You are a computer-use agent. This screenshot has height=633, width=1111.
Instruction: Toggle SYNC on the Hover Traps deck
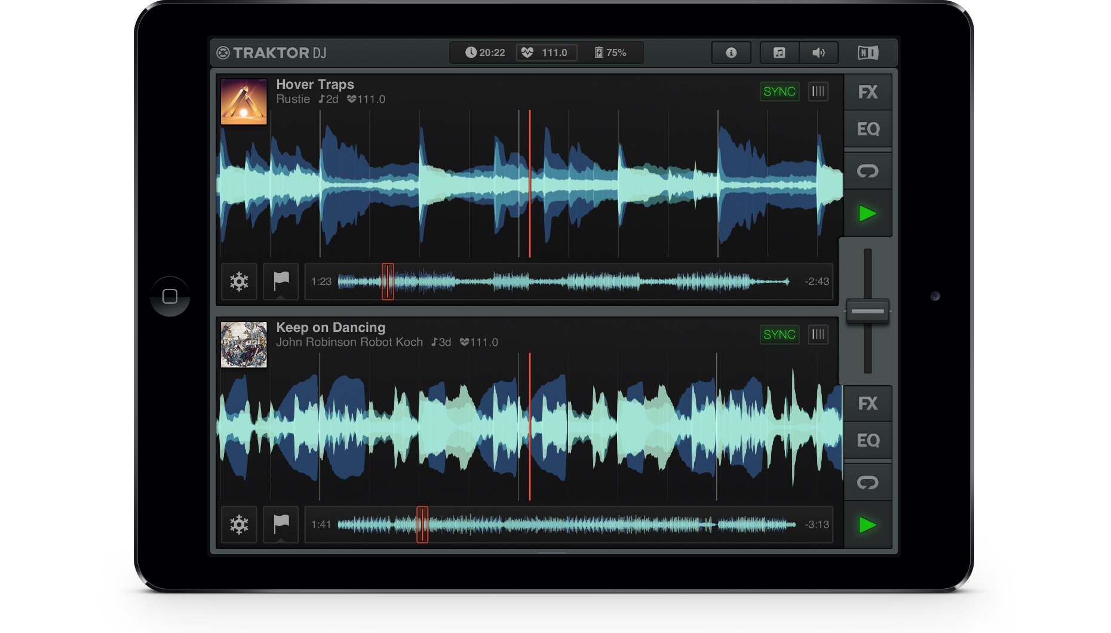pos(779,91)
